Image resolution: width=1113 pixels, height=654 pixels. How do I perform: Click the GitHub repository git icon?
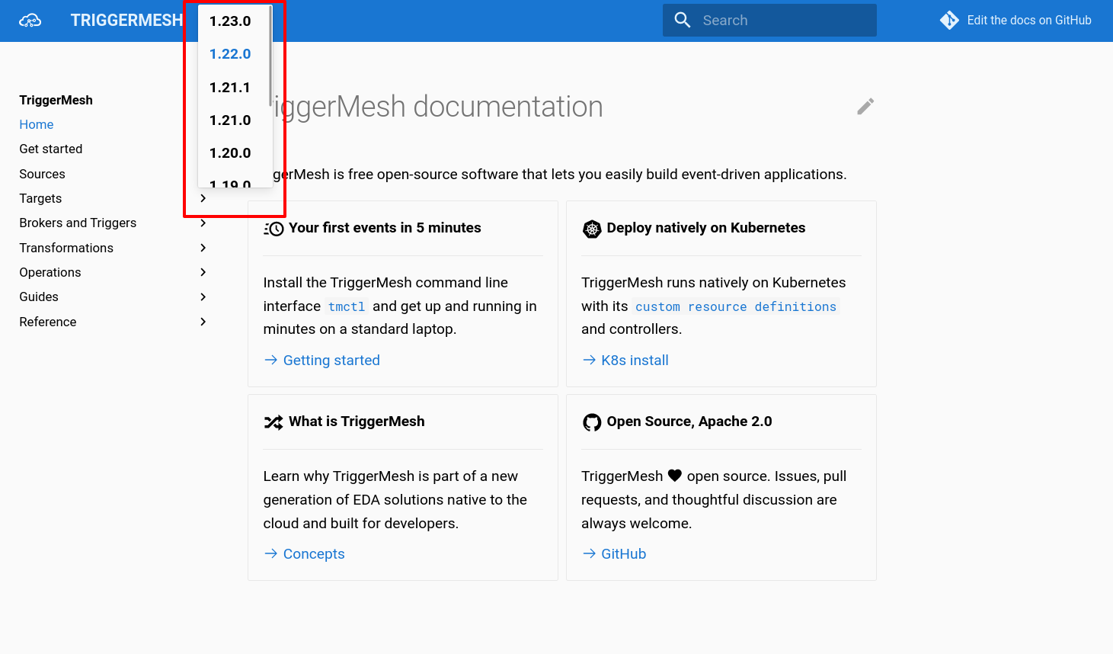click(x=949, y=21)
